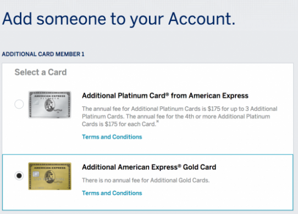
Task: Click the $175 annual fee description text
Action: (x=180, y=116)
